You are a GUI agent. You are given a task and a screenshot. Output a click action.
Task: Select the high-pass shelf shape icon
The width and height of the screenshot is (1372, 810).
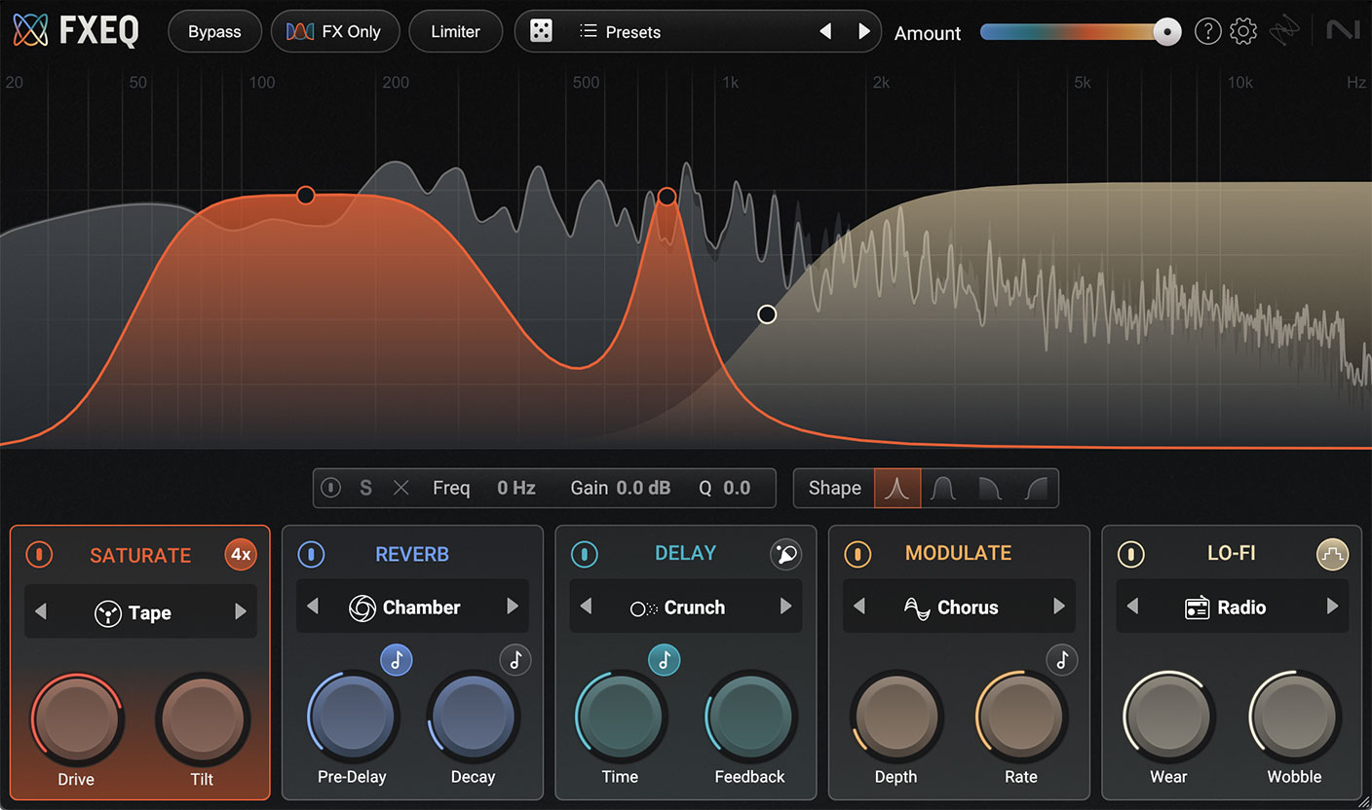tap(1035, 489)
